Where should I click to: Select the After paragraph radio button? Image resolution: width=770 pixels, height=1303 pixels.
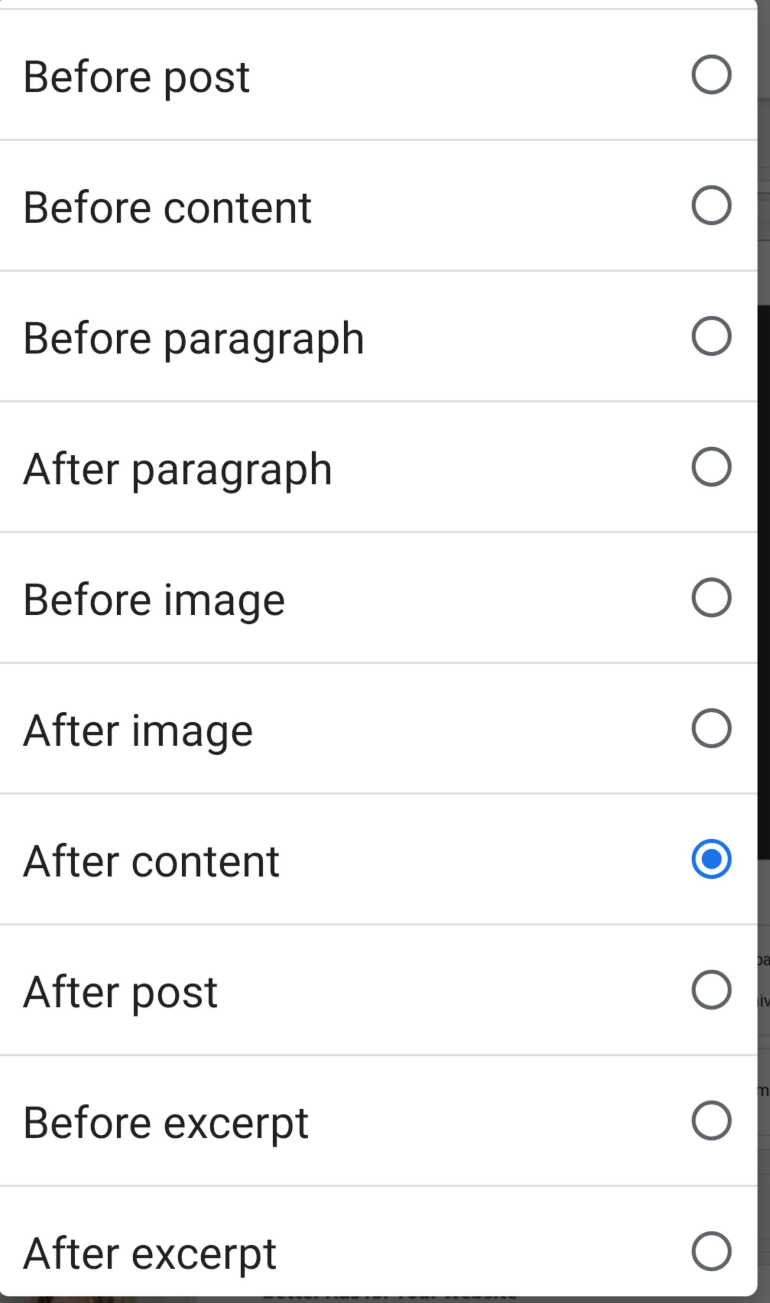point(712,467)
